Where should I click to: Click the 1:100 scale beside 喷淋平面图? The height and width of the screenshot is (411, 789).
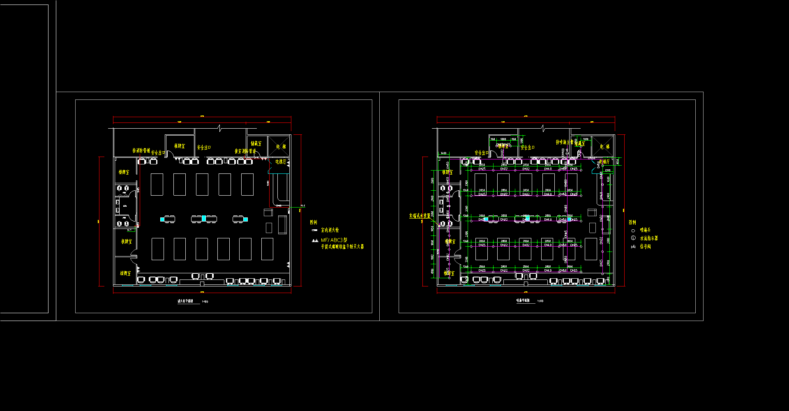540,301
